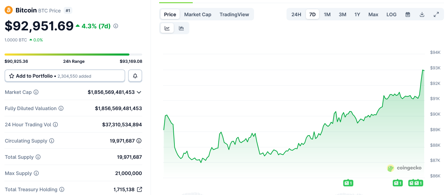The image size is (445, 195).
Task: Click the info icon next to 7d percentage
Action: point(116,26)
